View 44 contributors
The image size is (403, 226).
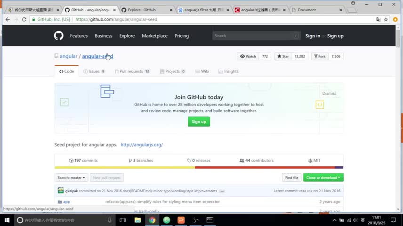click(x=257, y=161)
